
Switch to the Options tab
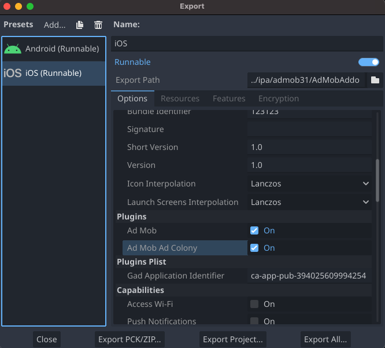pos(132,98)
